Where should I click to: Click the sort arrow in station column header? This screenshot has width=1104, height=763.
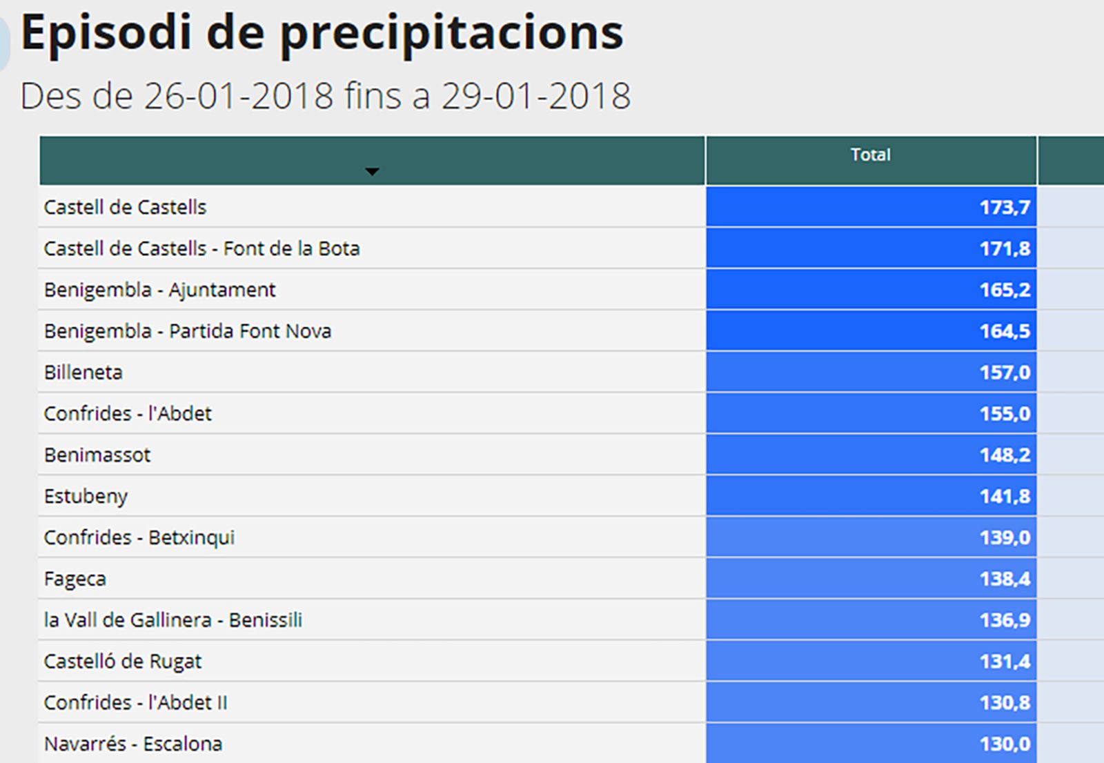372,172
